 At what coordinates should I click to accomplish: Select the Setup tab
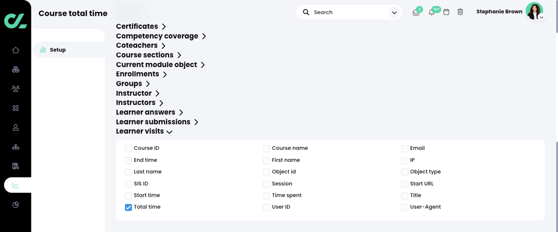69,50
